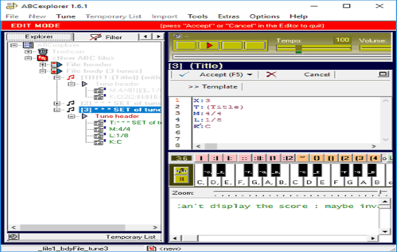This screenshot has width=397, height=252.
Task: Click the ABCexplorer root node icon
Action: [x=28, y=45]
